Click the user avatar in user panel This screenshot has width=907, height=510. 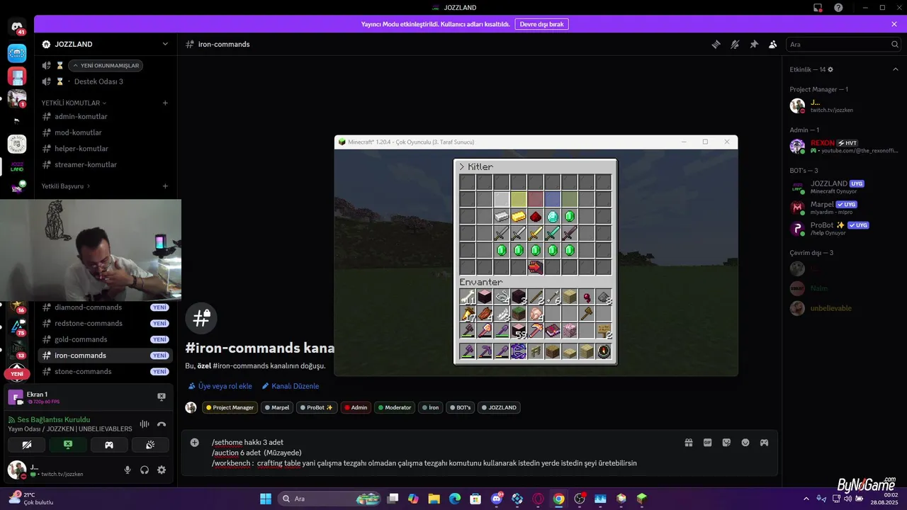pyautogui.click(x=16, y=470)
